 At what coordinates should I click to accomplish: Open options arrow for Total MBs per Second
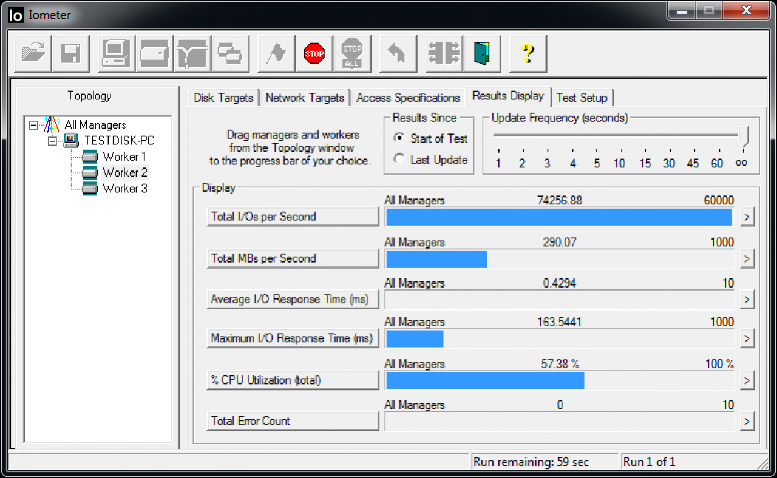(x=747, y=259)
